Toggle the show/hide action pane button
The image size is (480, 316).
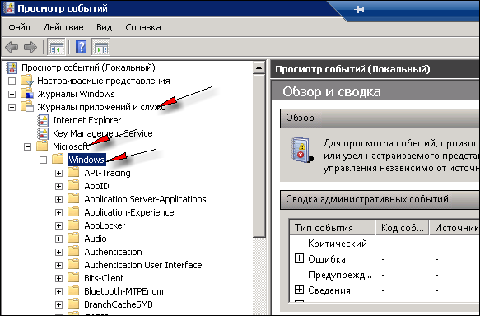pos(101,48)
